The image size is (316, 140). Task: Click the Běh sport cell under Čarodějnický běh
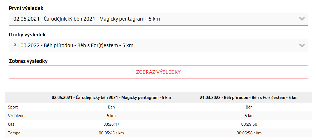[x=111, y=107]
